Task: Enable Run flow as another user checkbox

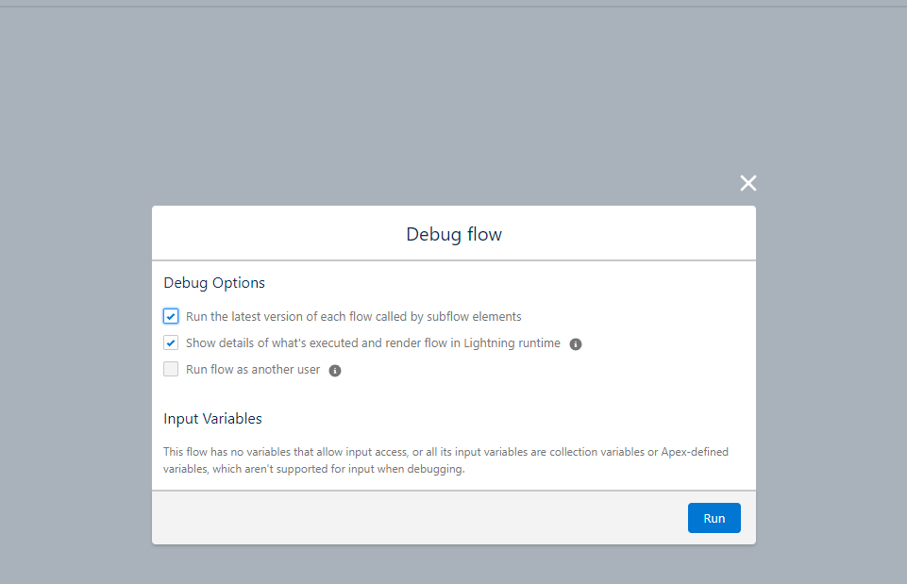Action: (171, 370)
